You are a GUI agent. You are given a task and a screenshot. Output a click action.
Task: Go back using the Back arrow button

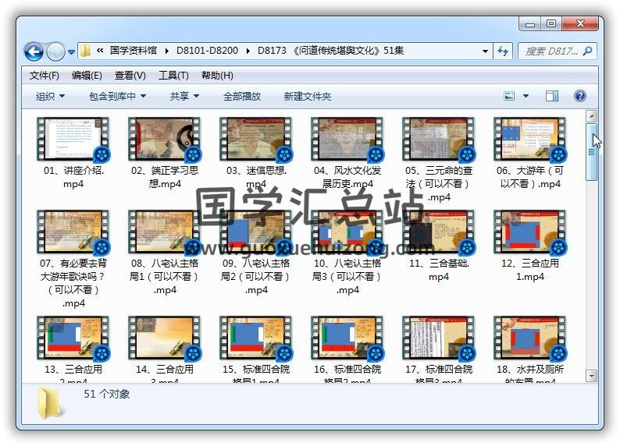[34, 51]
